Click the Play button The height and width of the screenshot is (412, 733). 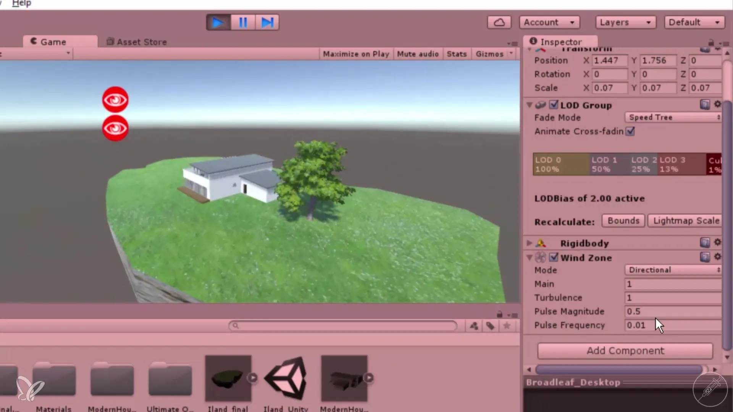tap(218, 23)
